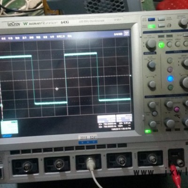Open the leftmost menu in the menu bar
The width and height of the screenshot is (188, 188).
coord(3,38)
